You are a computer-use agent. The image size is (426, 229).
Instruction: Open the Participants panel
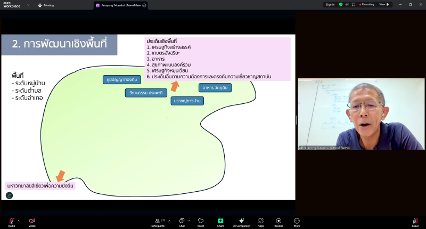[x=158, y=221]
